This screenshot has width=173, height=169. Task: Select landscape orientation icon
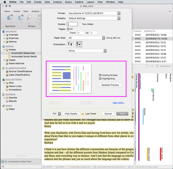click(x=79, y=44)
